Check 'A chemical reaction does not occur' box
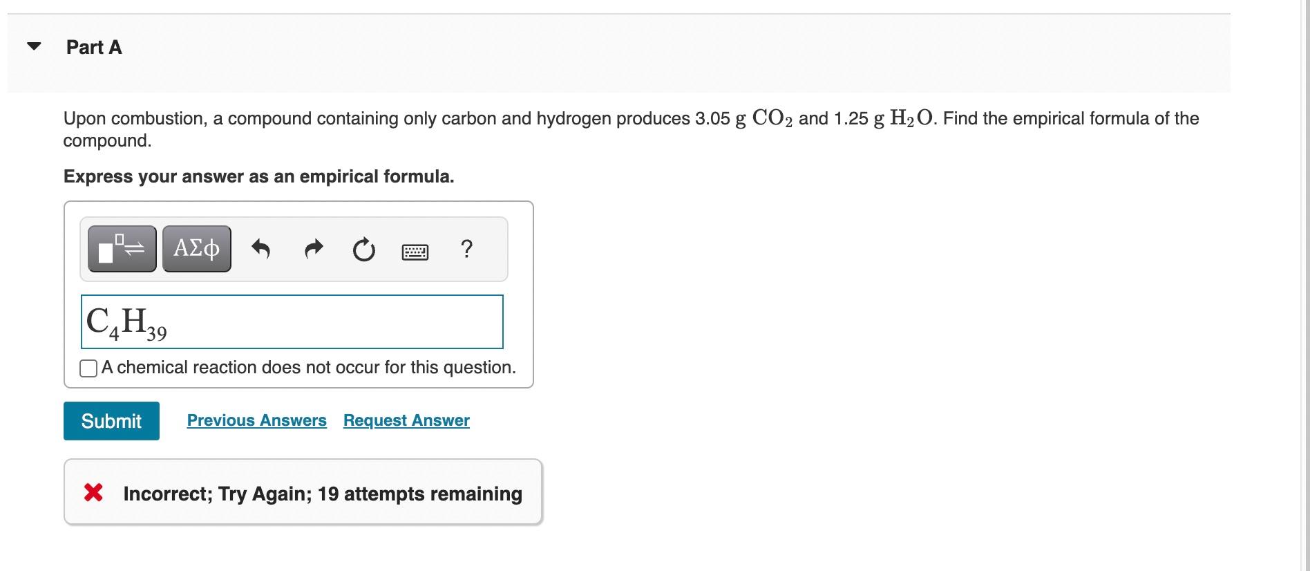This screenshot has width=1310, height=571. tap(88, 368)
